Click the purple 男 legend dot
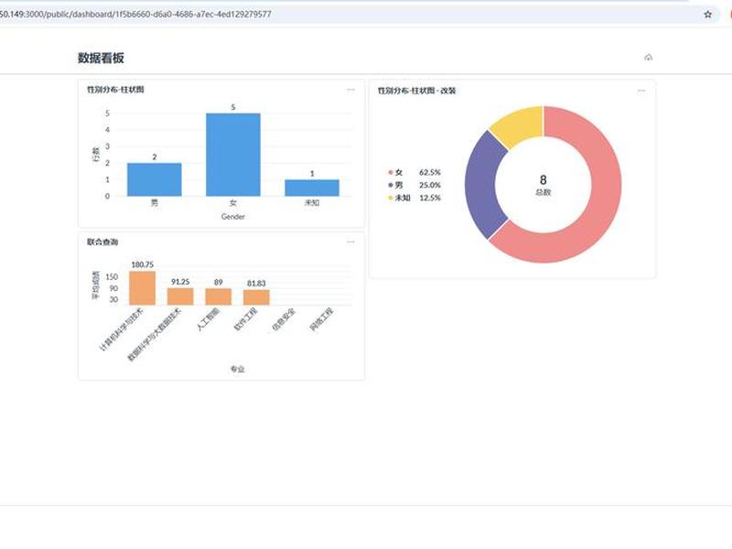 [x=391, y=185]
